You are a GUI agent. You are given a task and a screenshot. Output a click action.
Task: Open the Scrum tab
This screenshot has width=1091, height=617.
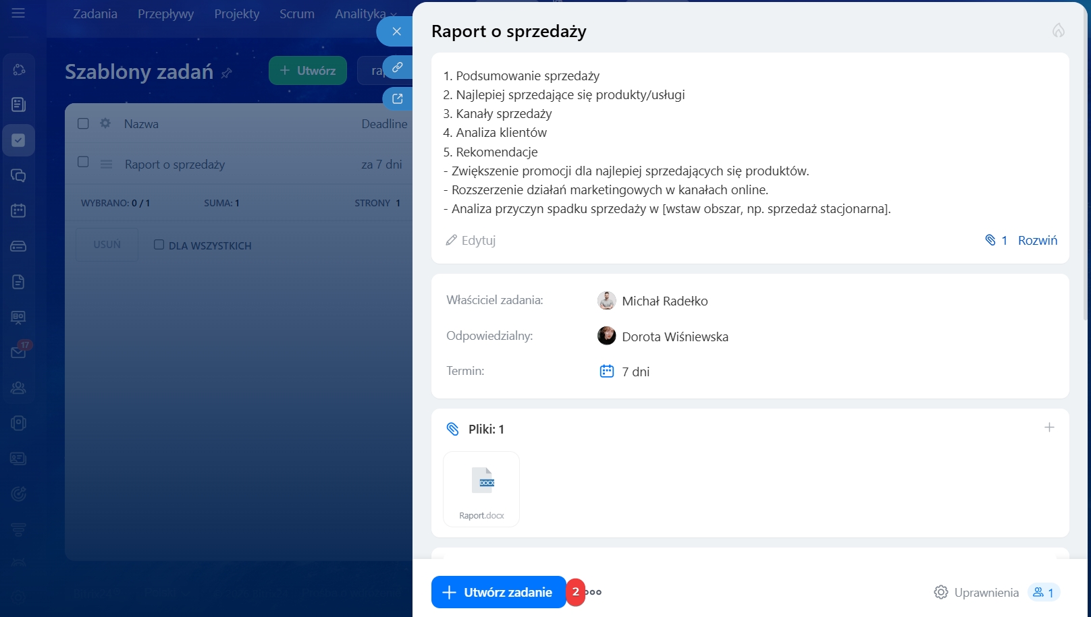296,13
